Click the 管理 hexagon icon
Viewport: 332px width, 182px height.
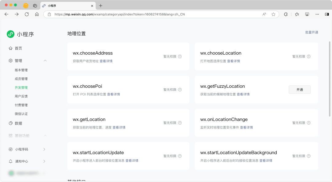pyautogui.click(x=10, y=61)
